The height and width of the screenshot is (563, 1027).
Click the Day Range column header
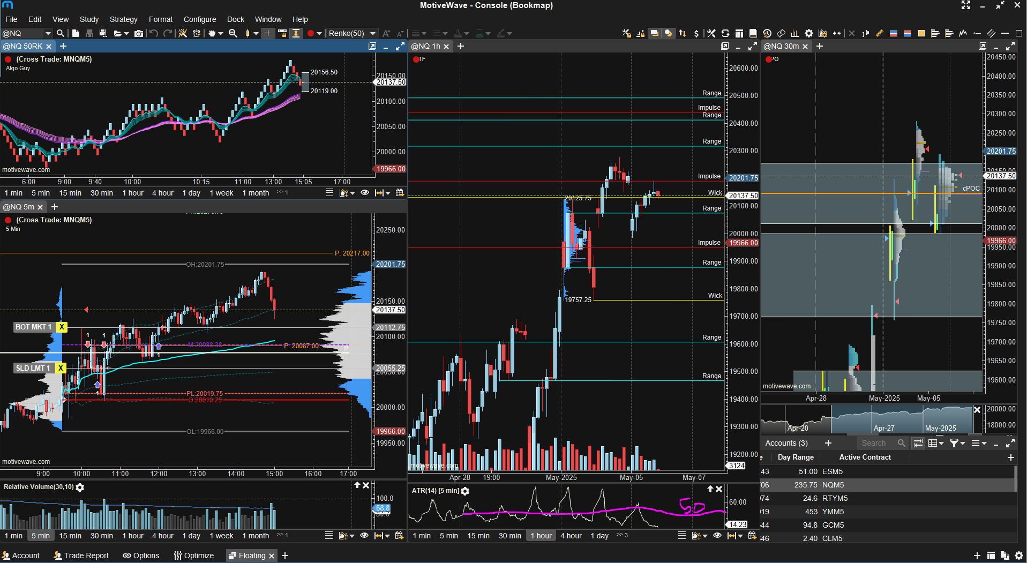point(796,457)
